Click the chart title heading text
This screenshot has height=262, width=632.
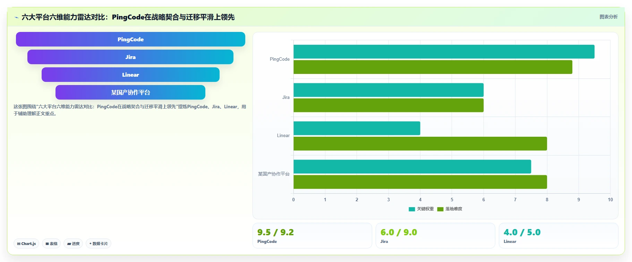pyautogui.click(x=128, y=17)
